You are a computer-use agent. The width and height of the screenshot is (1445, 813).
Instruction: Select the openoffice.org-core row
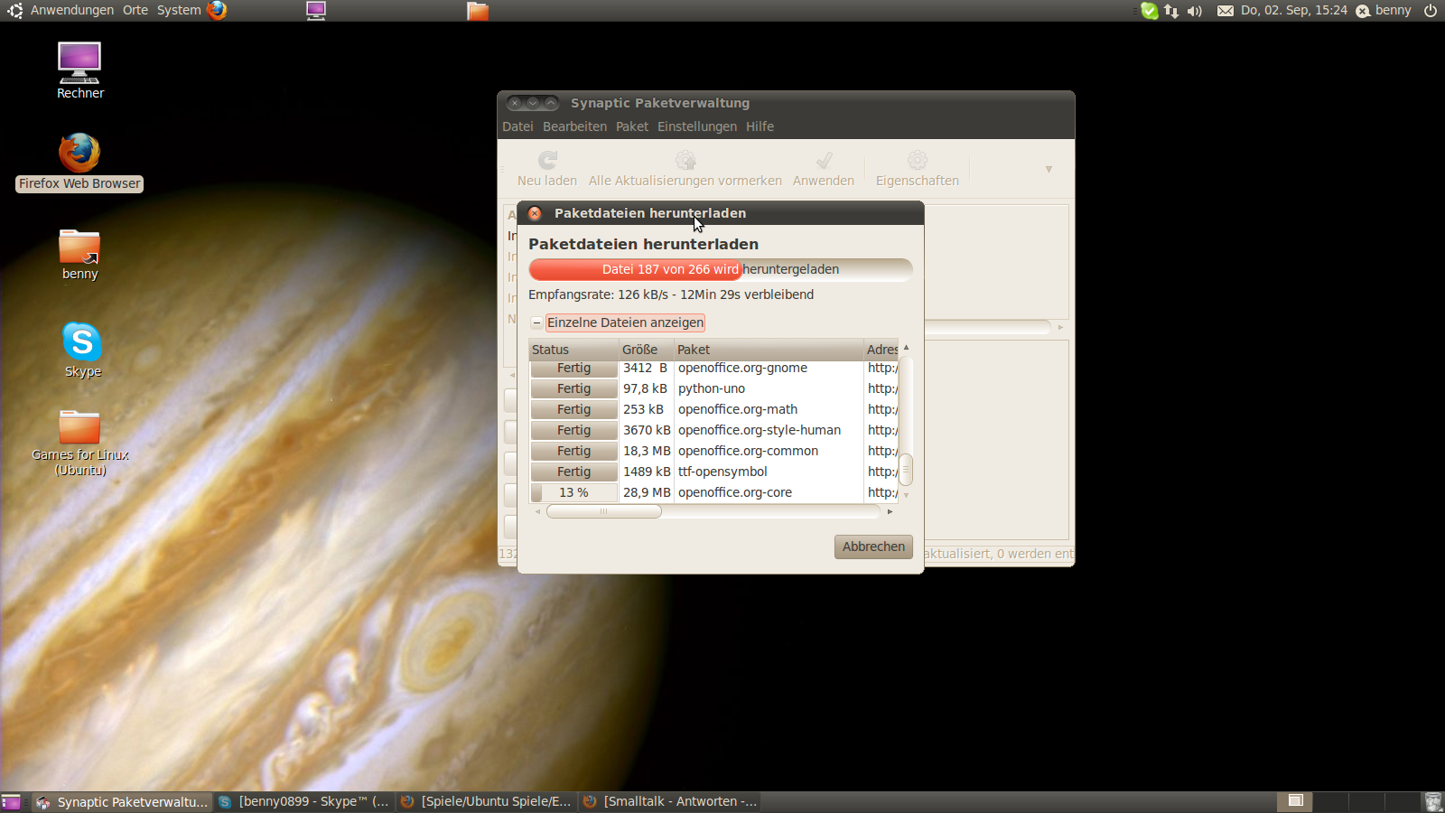[734, 492]
